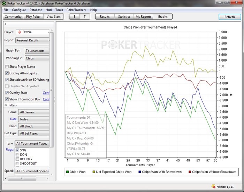244x192 pixels.
Task: Uncheck the Overlay Stats checkbox
Action: click(x=7, y=93)
